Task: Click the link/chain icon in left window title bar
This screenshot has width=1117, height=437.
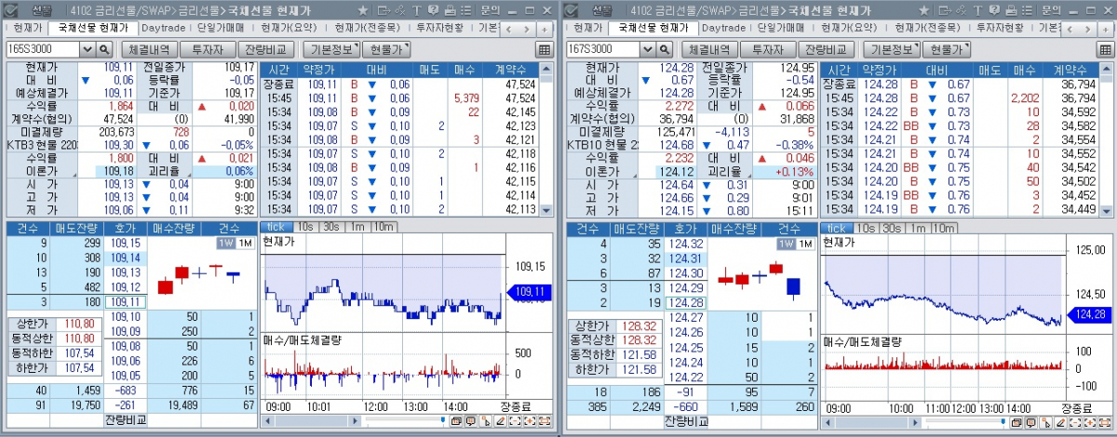Action: tap(399, 9)
